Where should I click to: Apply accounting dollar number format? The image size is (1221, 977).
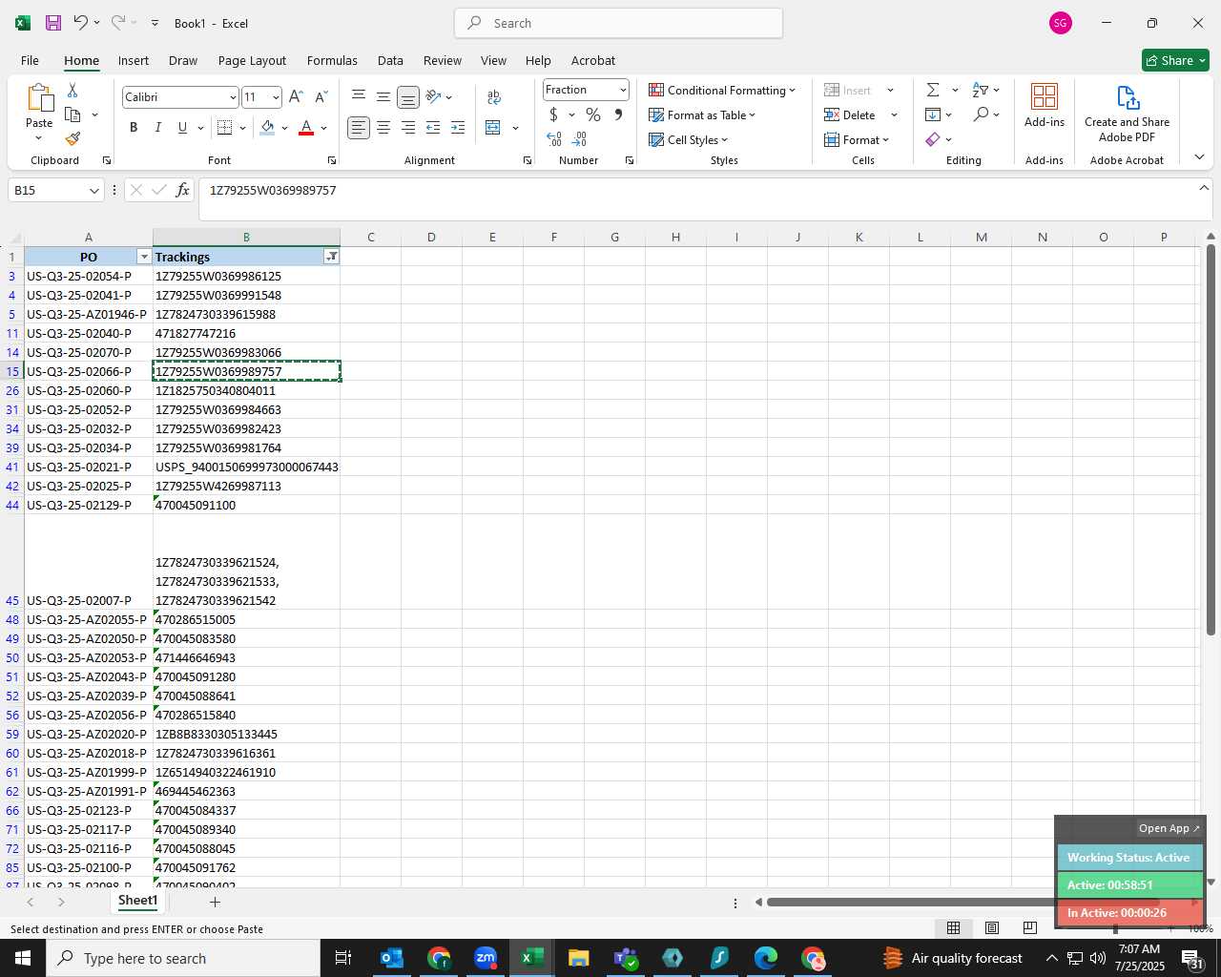click(x=553, y=114)
